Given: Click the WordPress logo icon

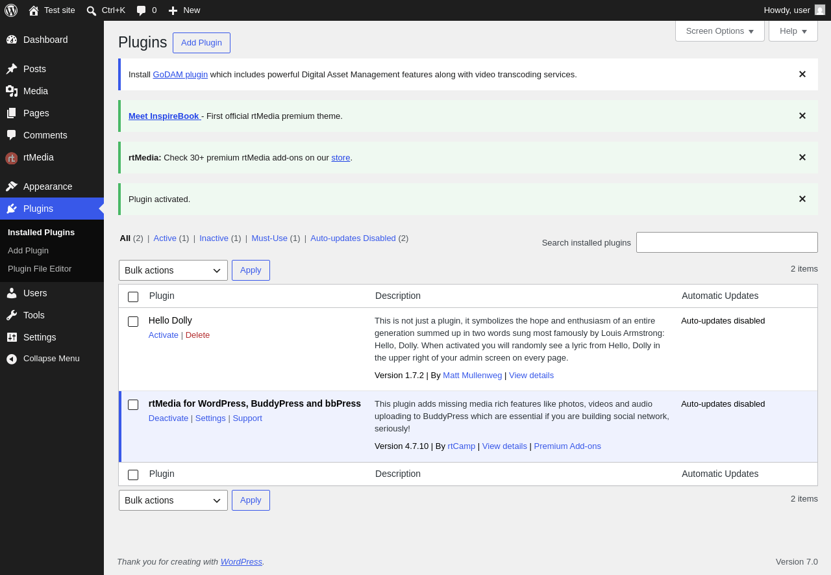Looking at the screenshot, I should [x=11, y=10].
